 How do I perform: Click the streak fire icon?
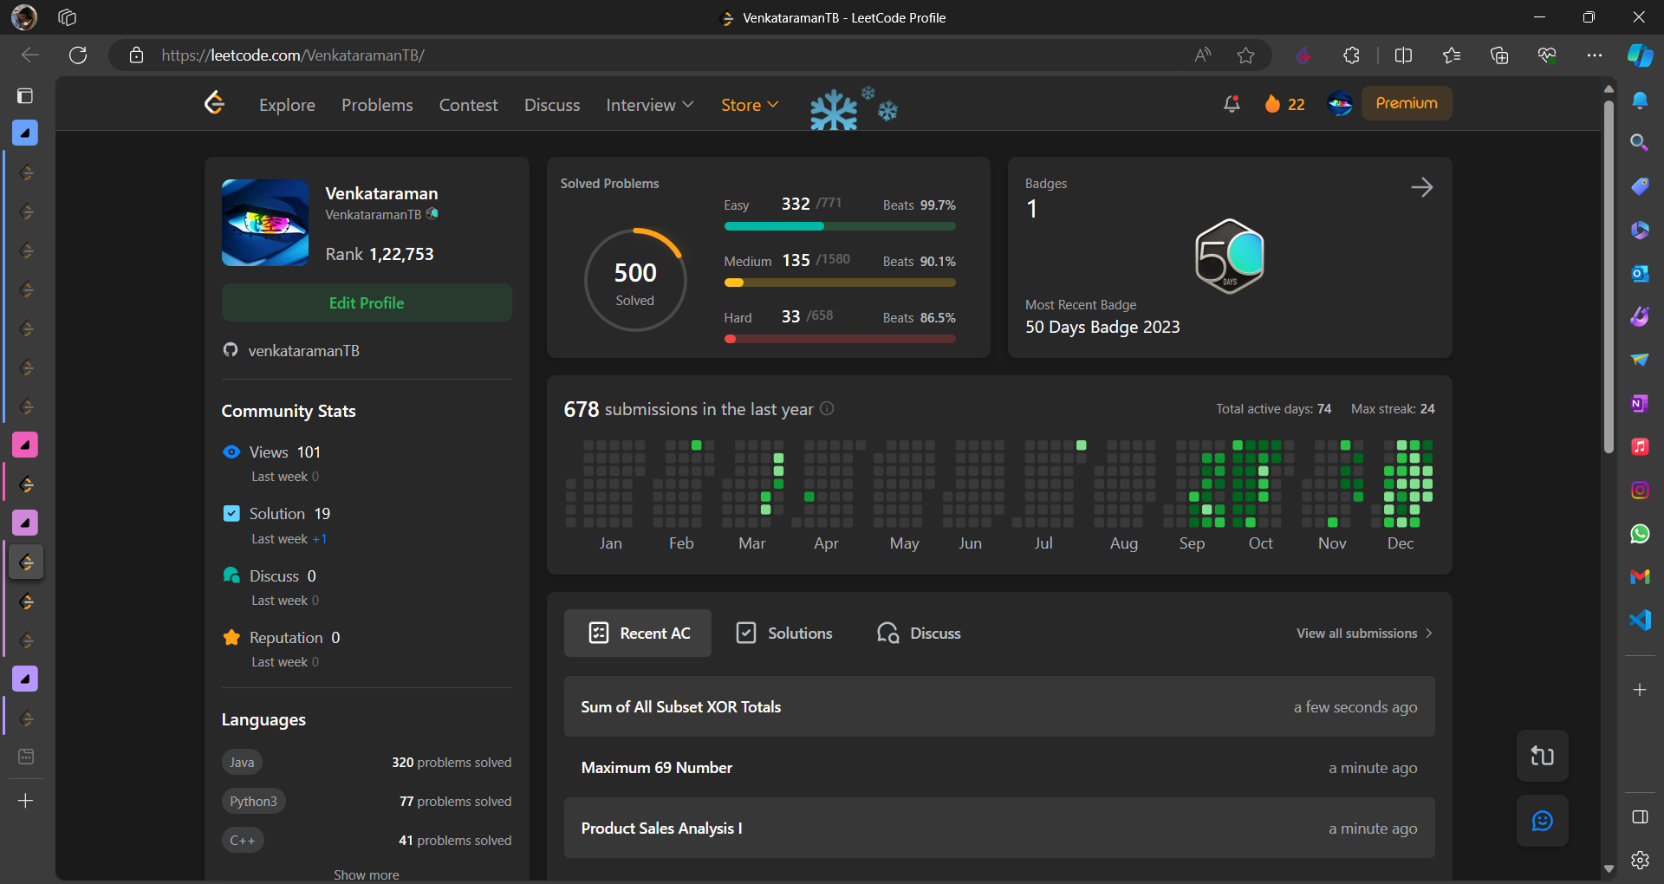(x=1272, y=104)
